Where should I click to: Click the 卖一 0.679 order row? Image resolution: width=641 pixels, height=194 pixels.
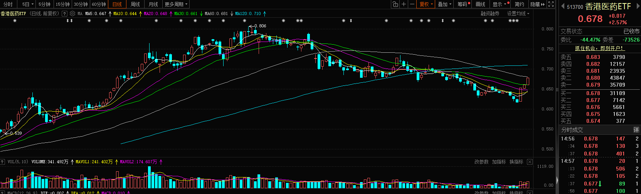coord(599,85)
